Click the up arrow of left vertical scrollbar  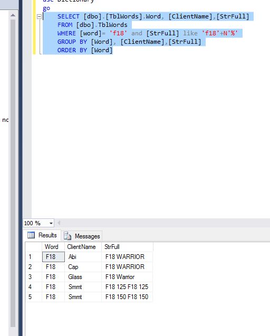(13, 15)
